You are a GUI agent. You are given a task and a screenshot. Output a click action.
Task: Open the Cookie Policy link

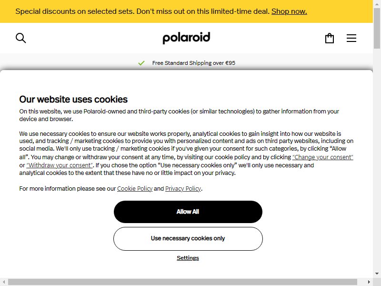click(135, 189)
